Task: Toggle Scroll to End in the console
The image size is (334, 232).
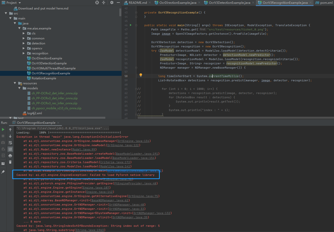Action: click(x=10, y=149)
